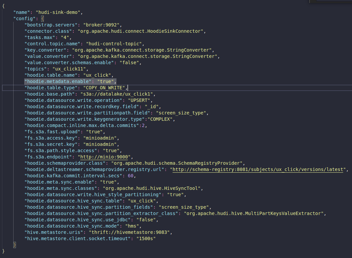Click the "COPY_ON_WRITE" value

pyautogui.click(x=104, y=88)
